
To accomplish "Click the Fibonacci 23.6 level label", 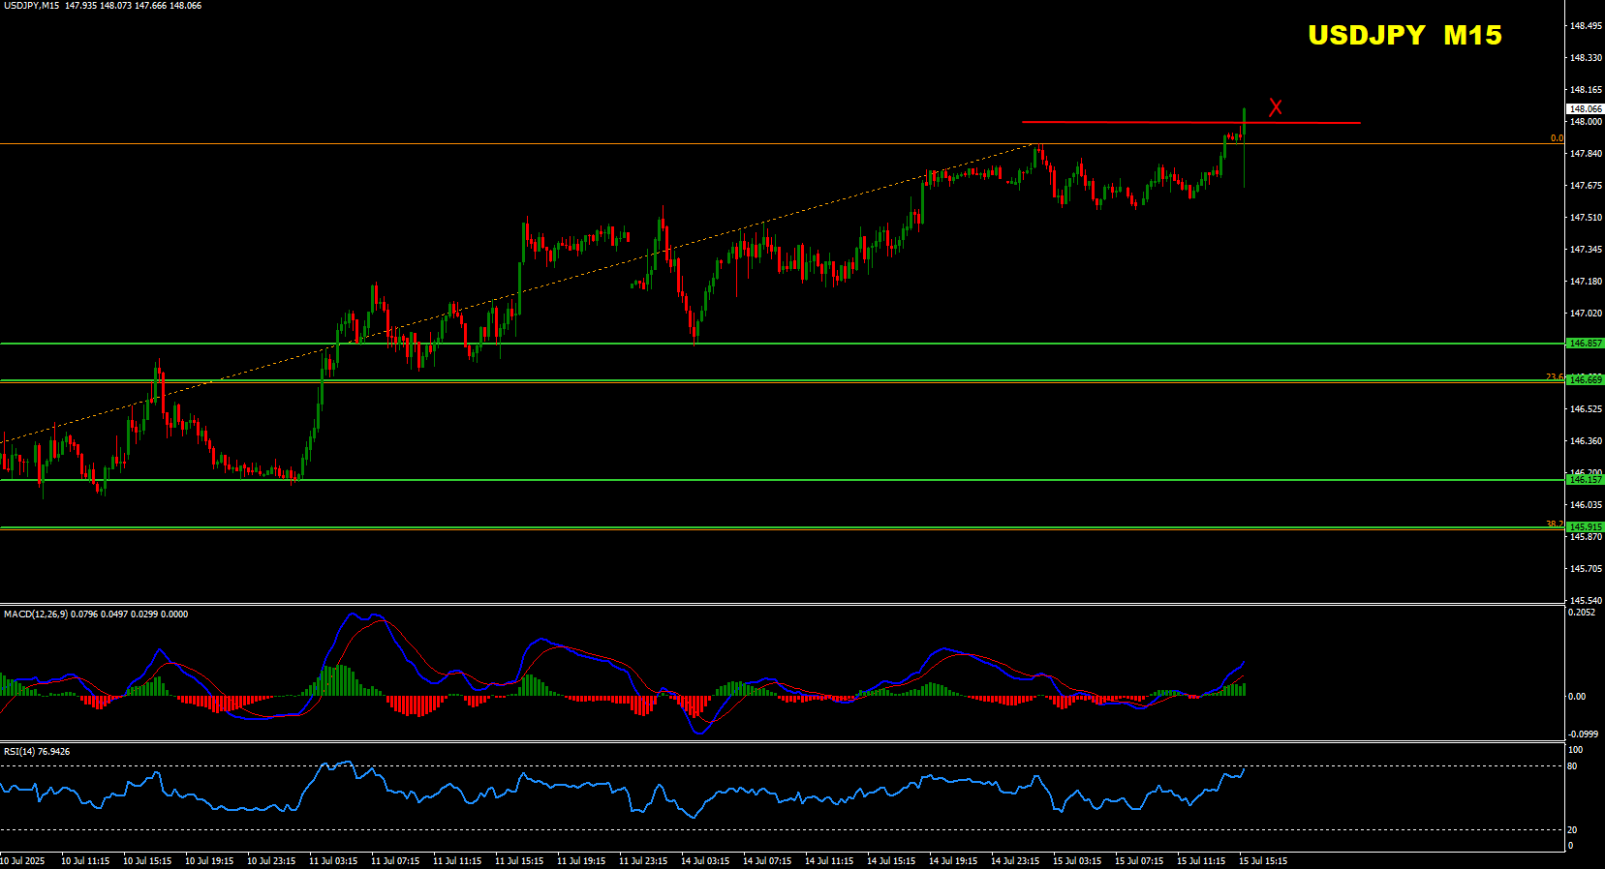I will [x=1554, y=376].
